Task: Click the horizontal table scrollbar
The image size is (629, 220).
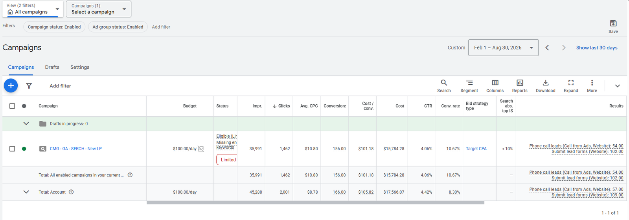Action: [x=315, y=203]
